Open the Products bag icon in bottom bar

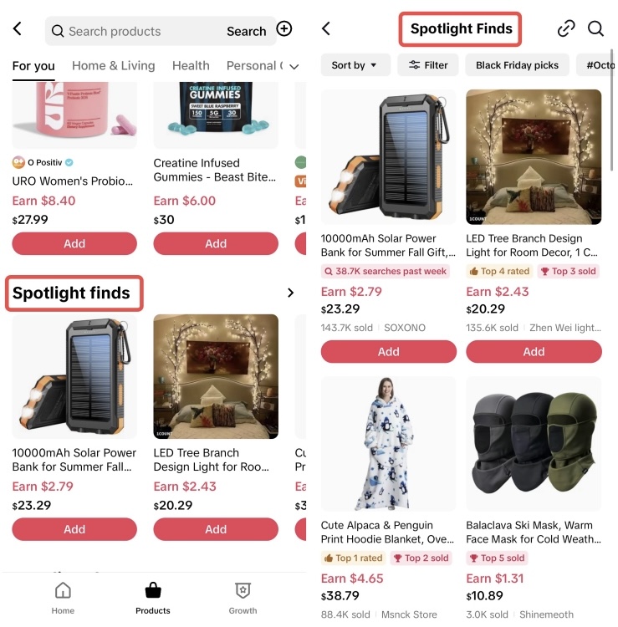[153, 590]
